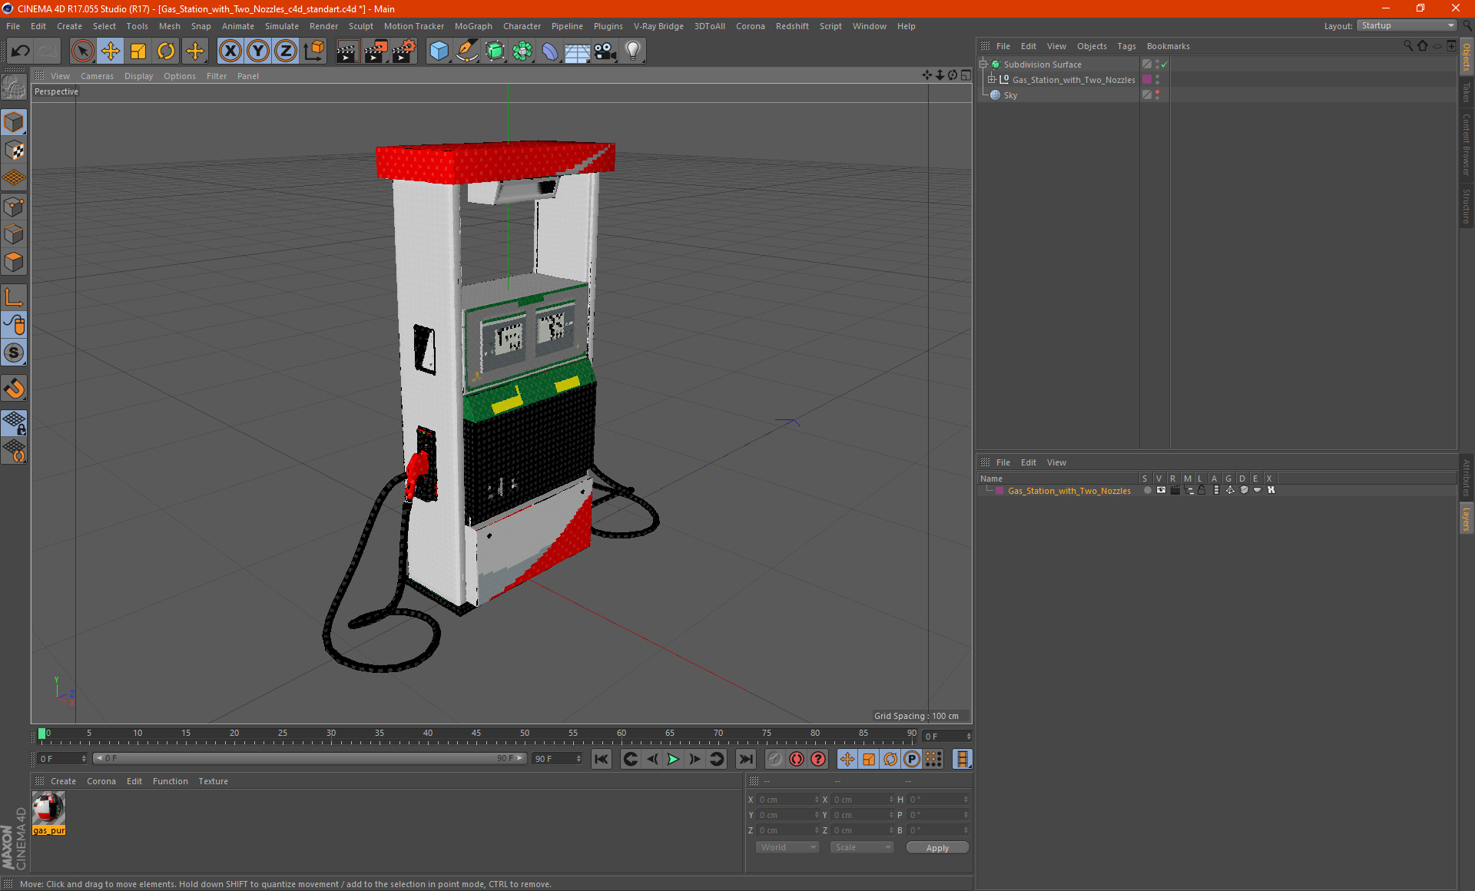Render the active view
The height and width of the screenshot is (891, 1475).
click(347, 51)
